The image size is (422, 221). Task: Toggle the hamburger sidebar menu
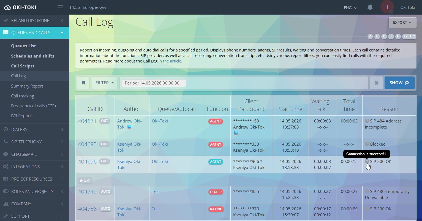(60, 7)
